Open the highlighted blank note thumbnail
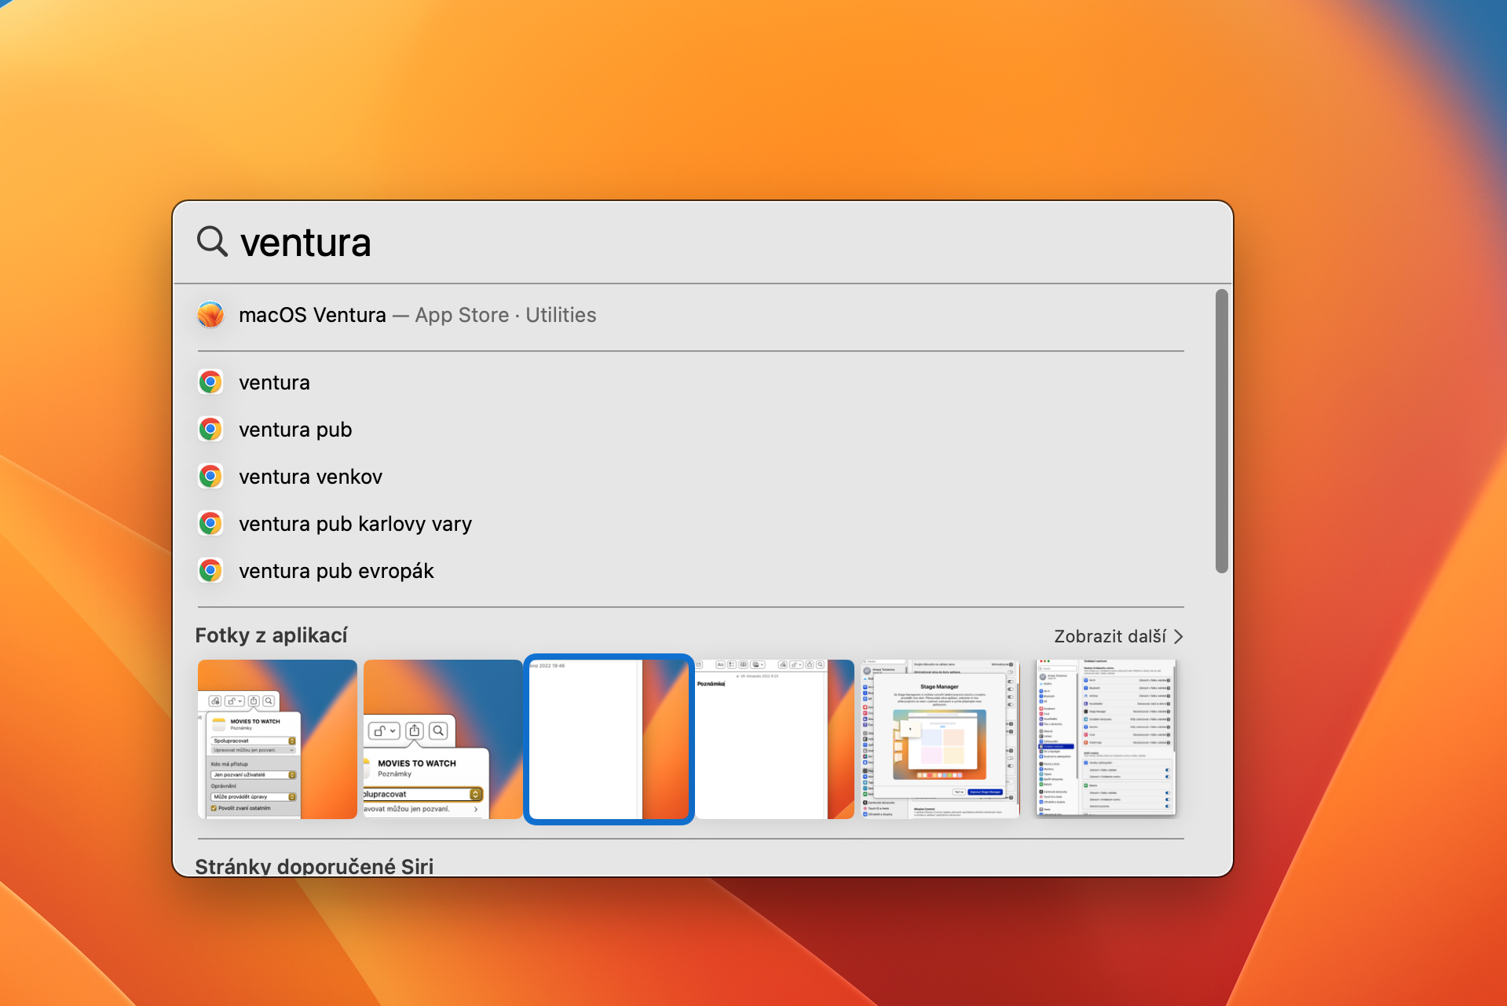1507x1006 pixels. (x=609, y=739)
